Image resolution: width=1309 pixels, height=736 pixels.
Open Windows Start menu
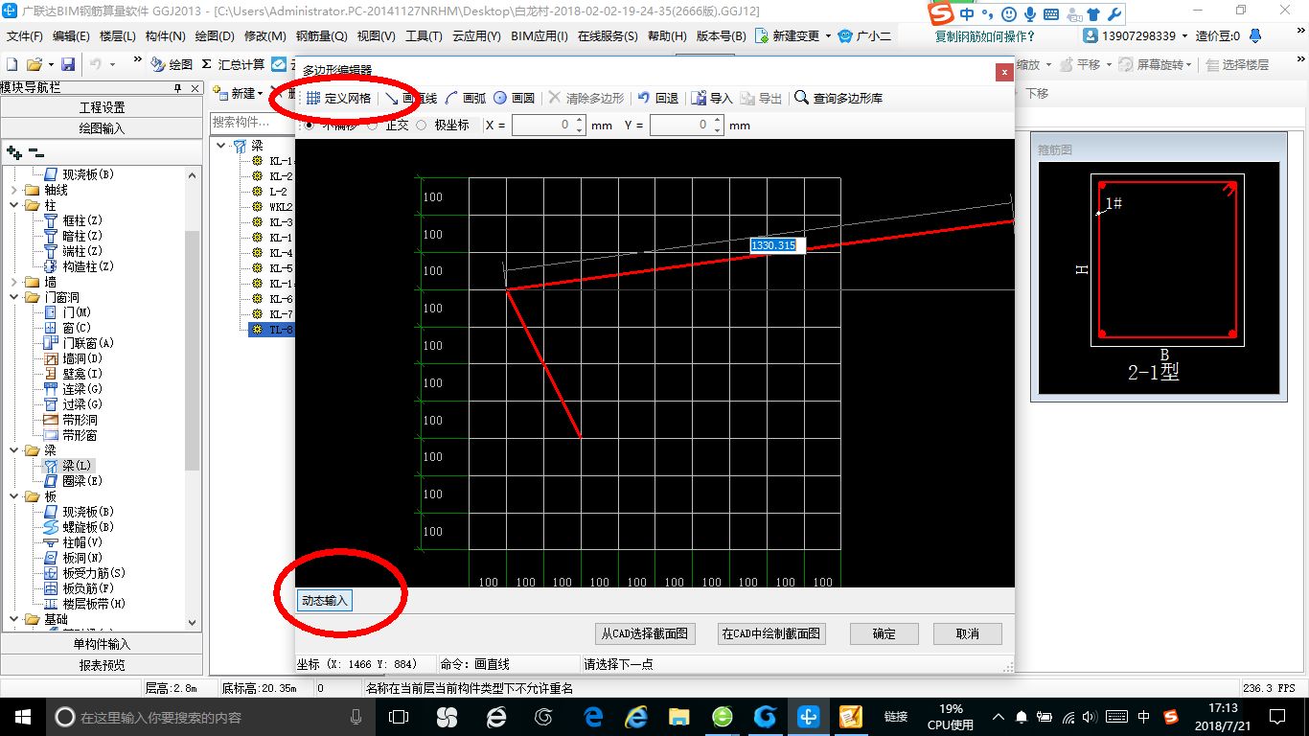23,717
